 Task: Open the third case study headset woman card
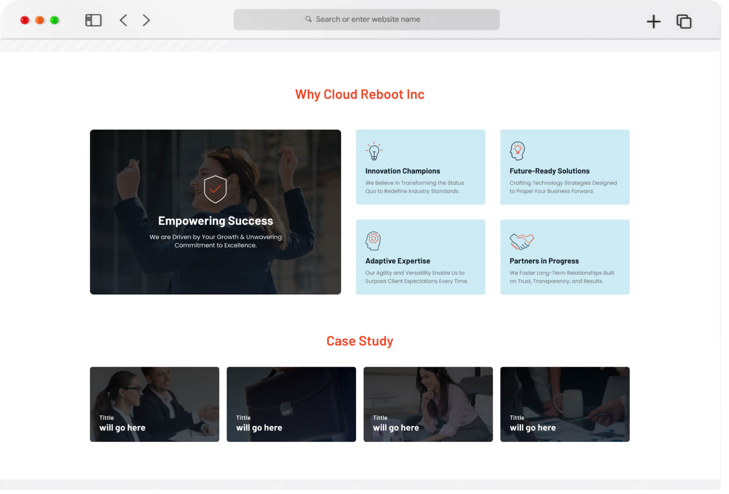click(x=428, y=404)
